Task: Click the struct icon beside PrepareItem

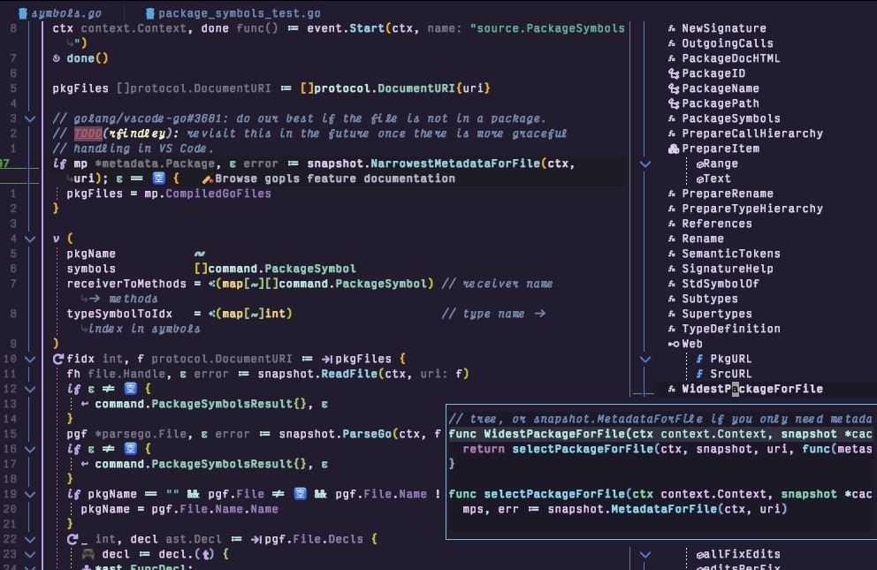Action: tap(674, 148)
